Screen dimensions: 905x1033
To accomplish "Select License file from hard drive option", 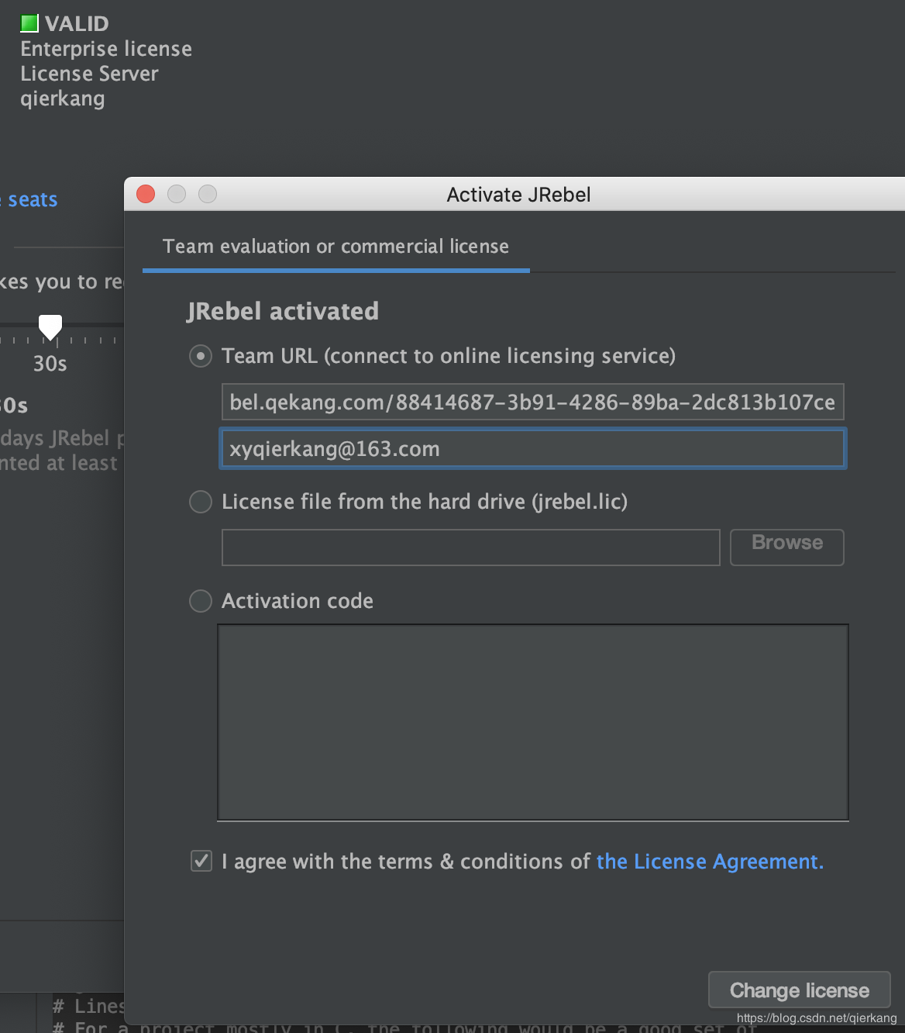I will pyautogui.click(x=201, y=502).
